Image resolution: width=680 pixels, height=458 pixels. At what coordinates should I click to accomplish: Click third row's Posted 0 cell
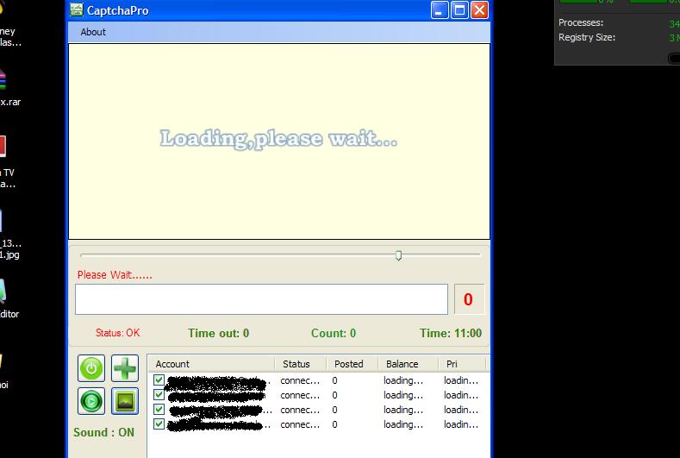(334, 410)
